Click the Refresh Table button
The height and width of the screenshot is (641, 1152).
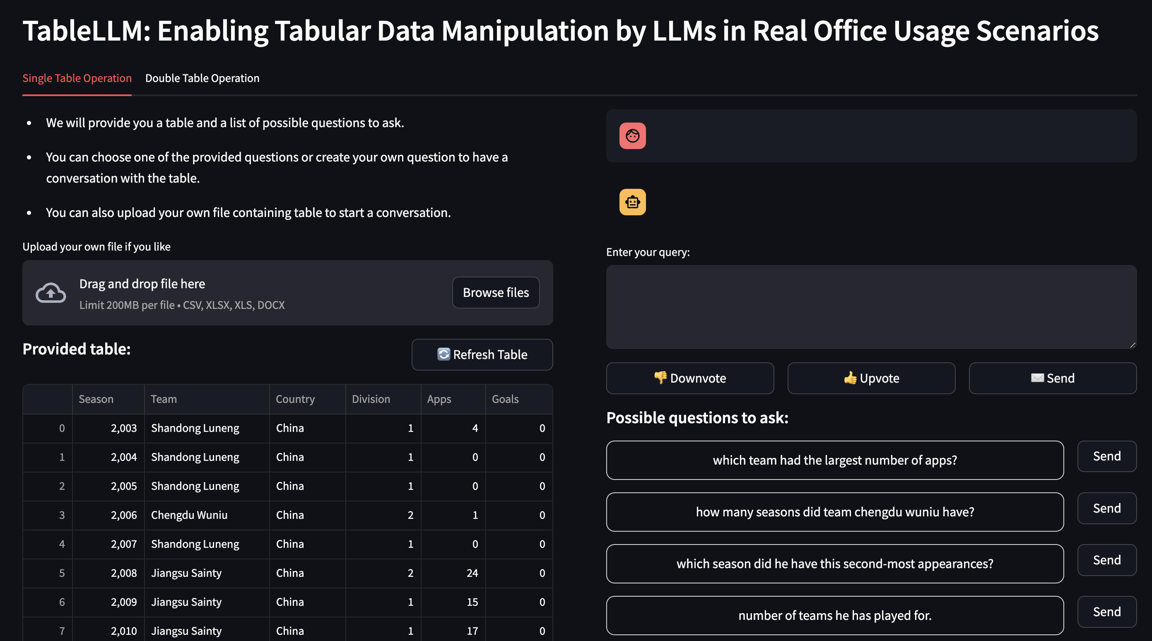pos(482,355)
